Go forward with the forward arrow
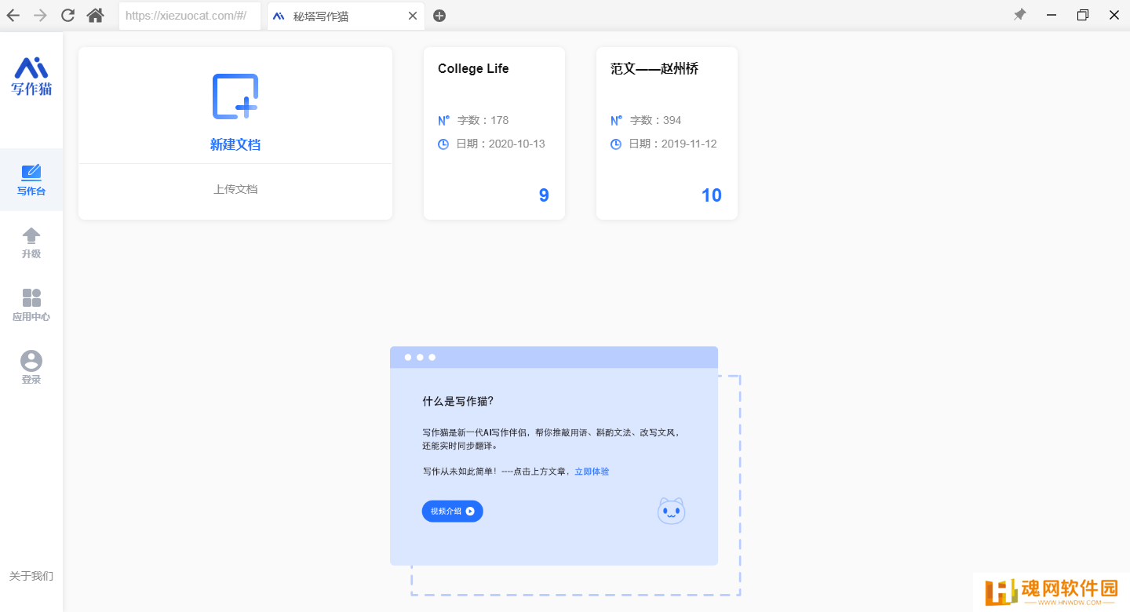The image size is (1130, 612). 40,15
